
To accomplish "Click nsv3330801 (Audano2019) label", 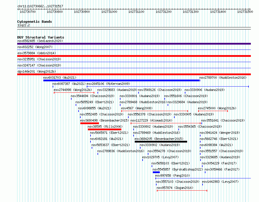I will click(x=140, y=96).
